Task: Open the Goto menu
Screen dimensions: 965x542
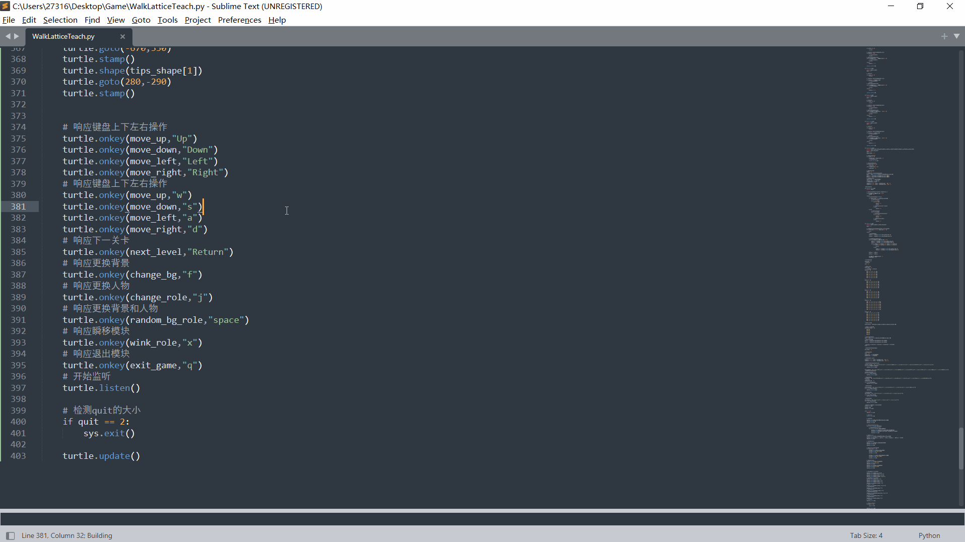Action: click(x=141, y=20)
